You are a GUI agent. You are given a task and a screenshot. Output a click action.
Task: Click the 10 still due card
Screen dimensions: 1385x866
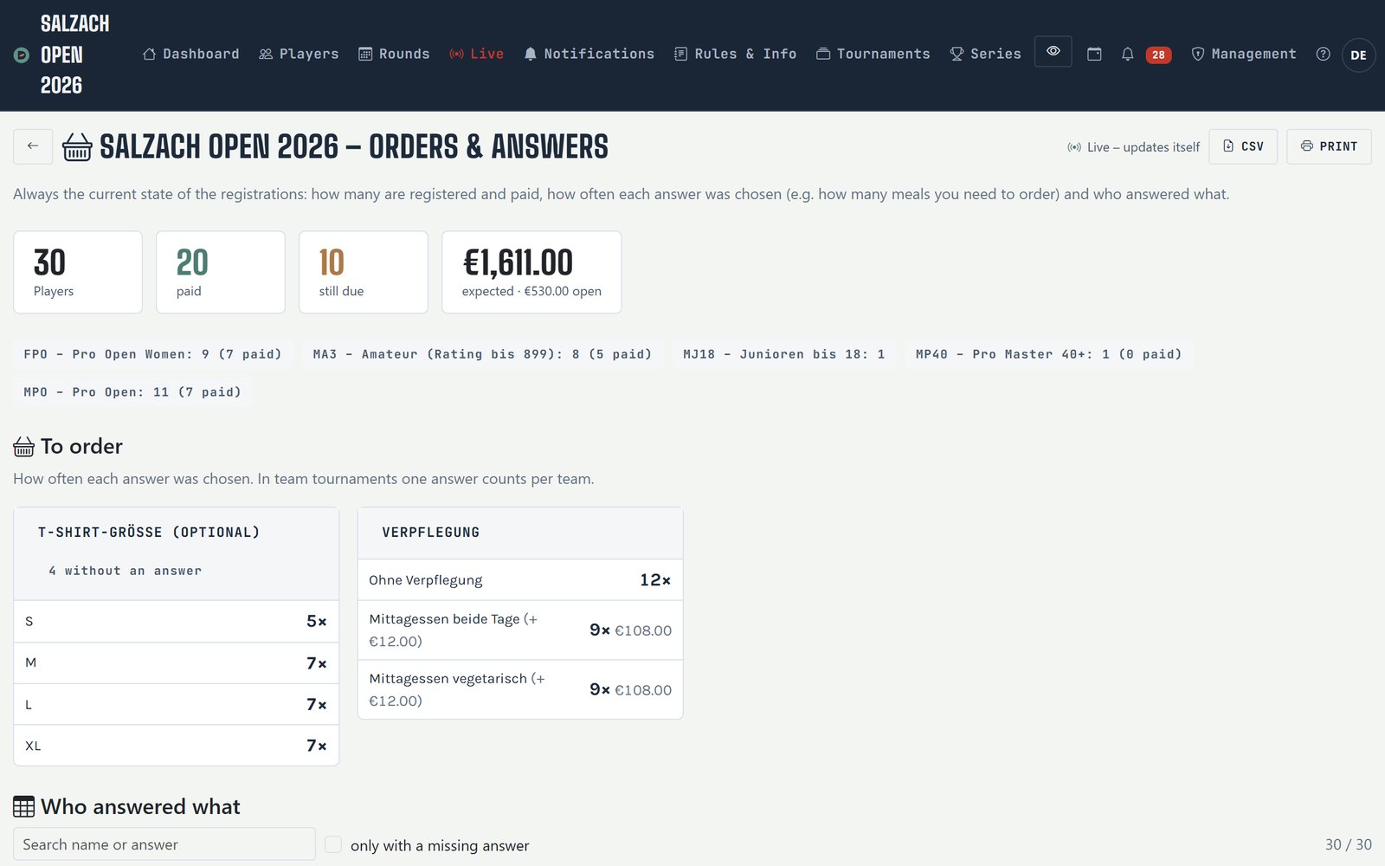coord(364,272)
